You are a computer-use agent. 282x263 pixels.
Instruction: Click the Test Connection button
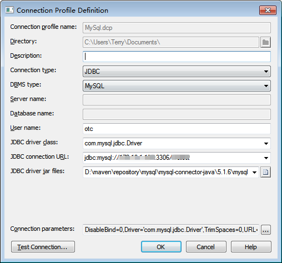tap(43, 247)
